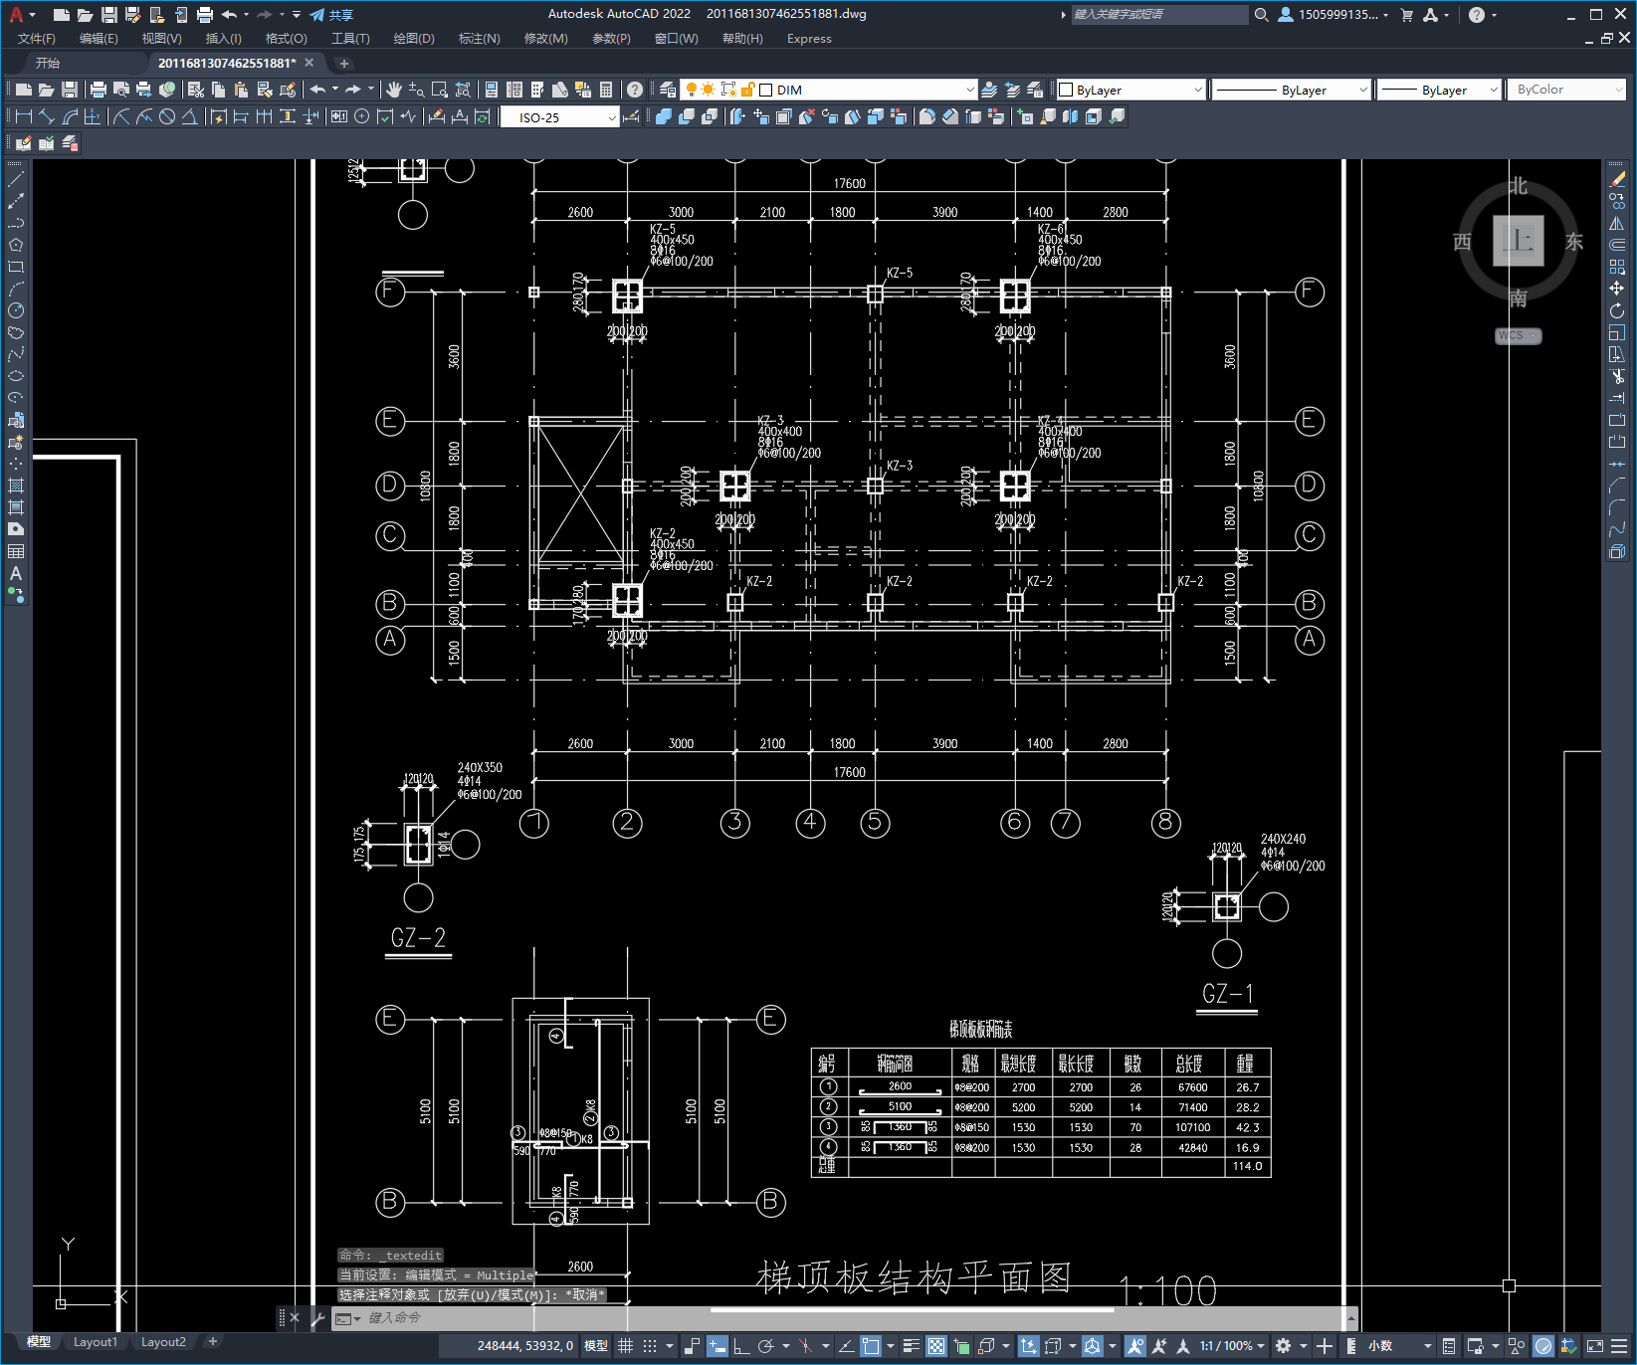The width and height of the screenshot is (1637, 1365).
Task: Open the Plot (print) tool
Action: click(99, 90)
